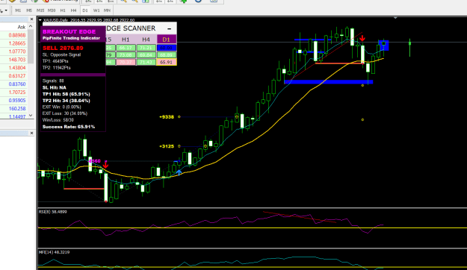Click the Ask column header
Screen dimensions: 467x270
pos(22,27)
